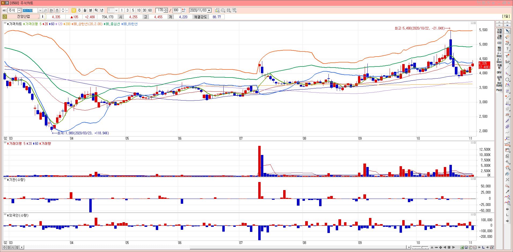Click the zoom-in plus icon in bottom bar

(x=441, y=247)
